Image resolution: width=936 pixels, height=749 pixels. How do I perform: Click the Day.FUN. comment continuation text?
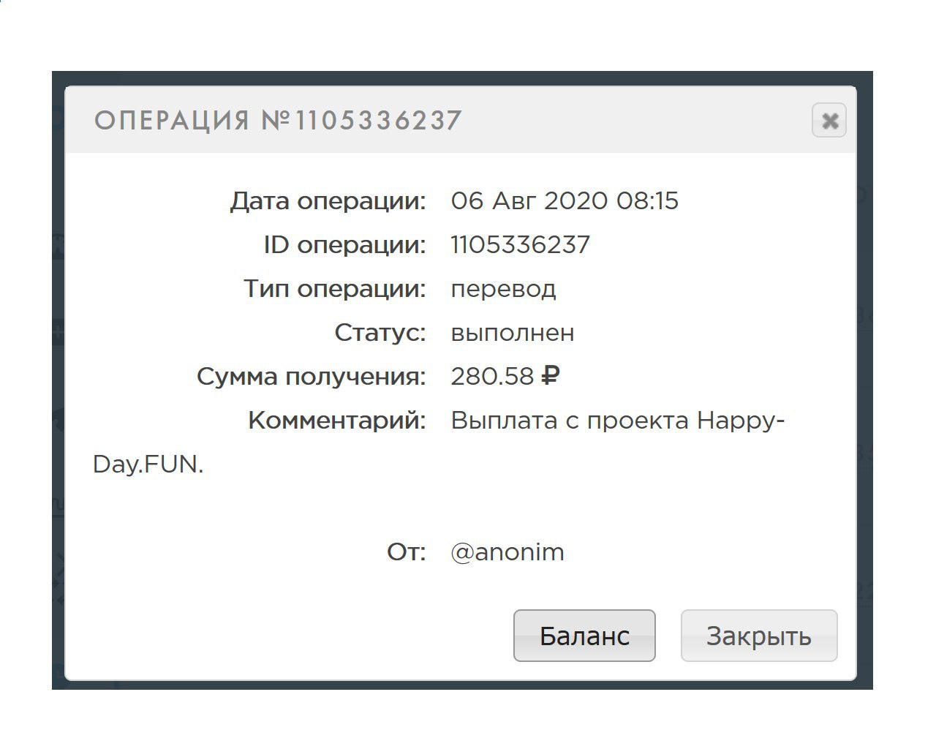pyautogui.click(x=148, y=464)
